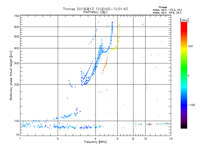This screenshot has width=201, height=151.
Task: Click the "mean, sd,X: 99.8, 26.3" value
Action: (x=167, y=13)
